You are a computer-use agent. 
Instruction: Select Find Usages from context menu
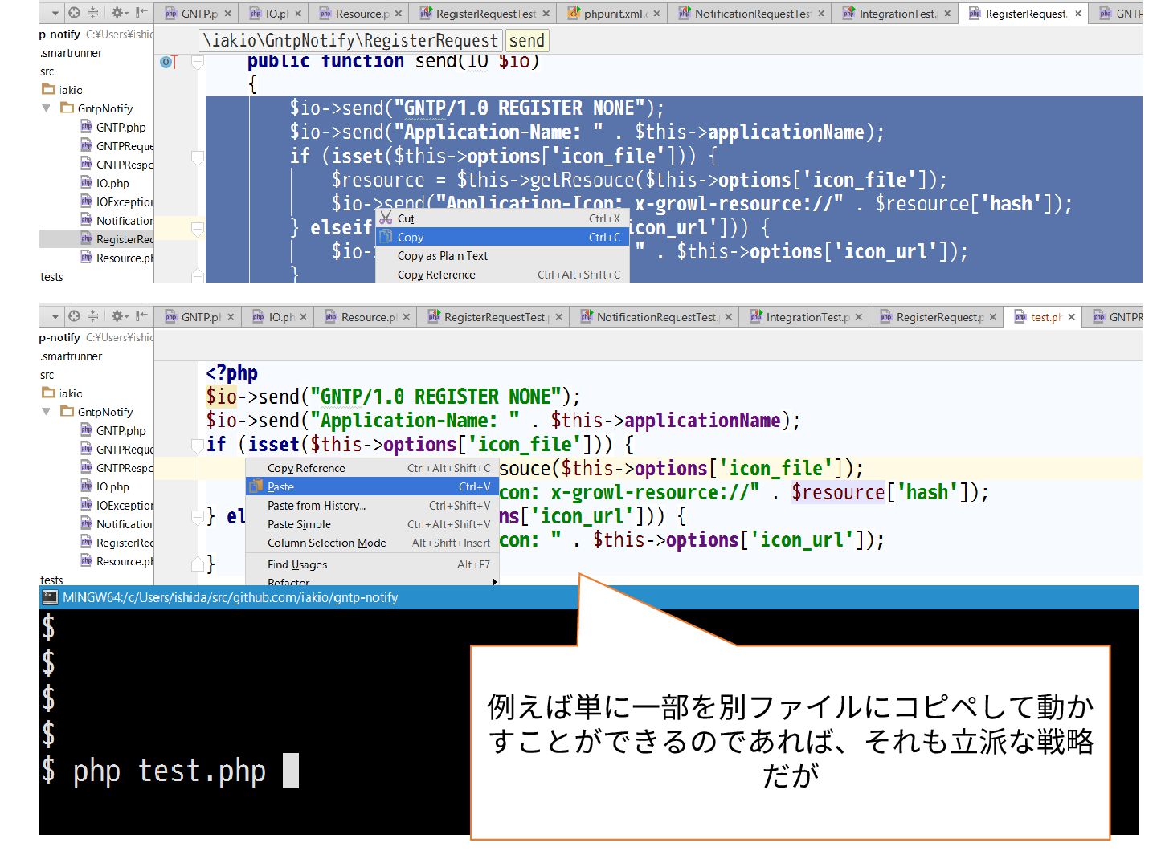[x=372, y=564]
